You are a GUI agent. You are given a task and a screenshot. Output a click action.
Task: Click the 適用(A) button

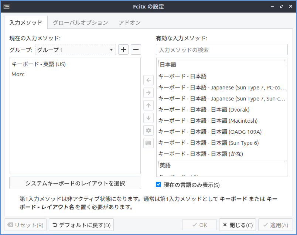click(x=276, y=225)
